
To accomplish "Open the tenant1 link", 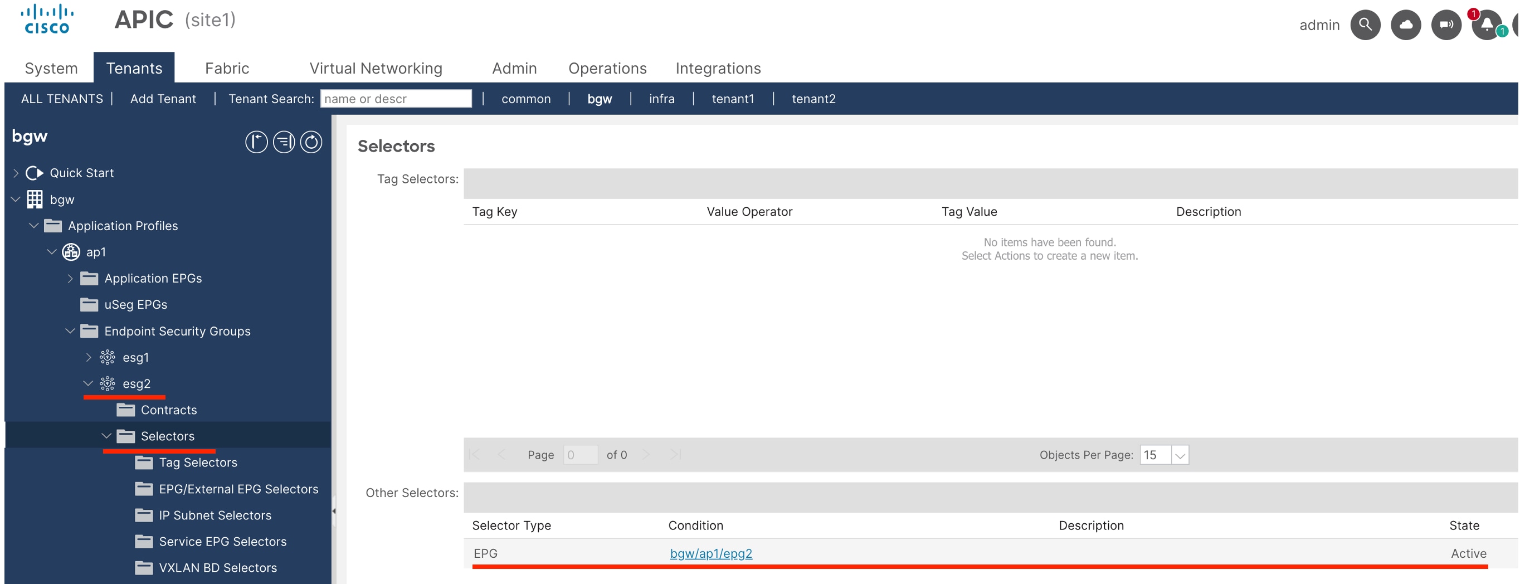I will coord(733,99).
